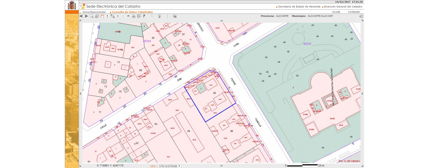
Task: Click the Ayuda link
Action: pos(336,12)
